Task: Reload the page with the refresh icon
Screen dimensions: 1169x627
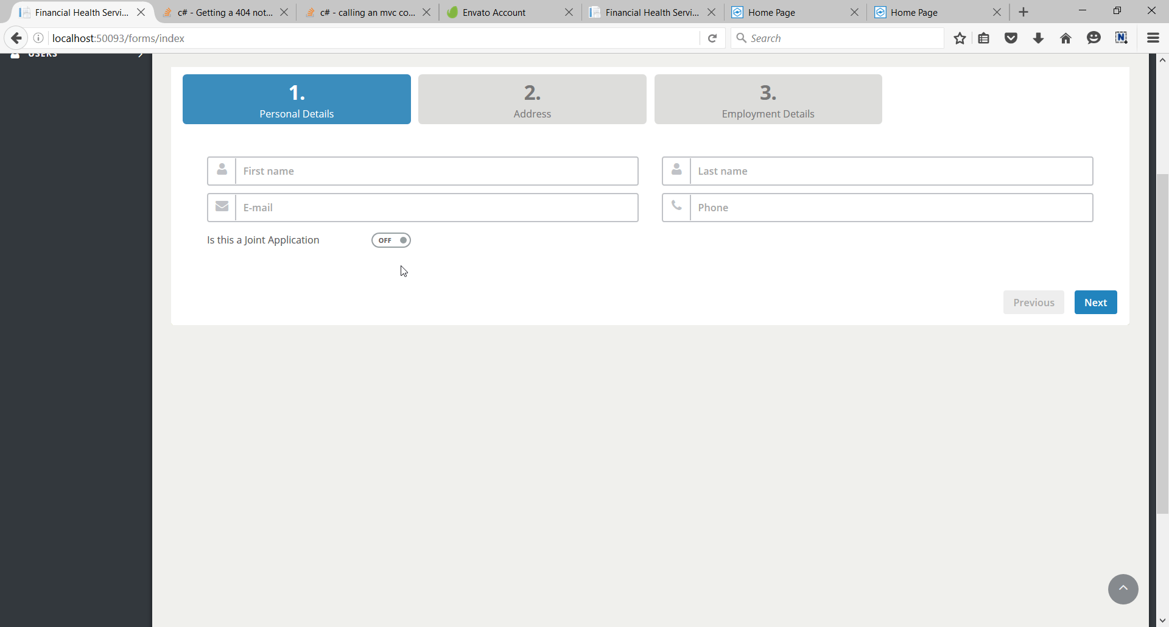Action: tap(712, 38)
